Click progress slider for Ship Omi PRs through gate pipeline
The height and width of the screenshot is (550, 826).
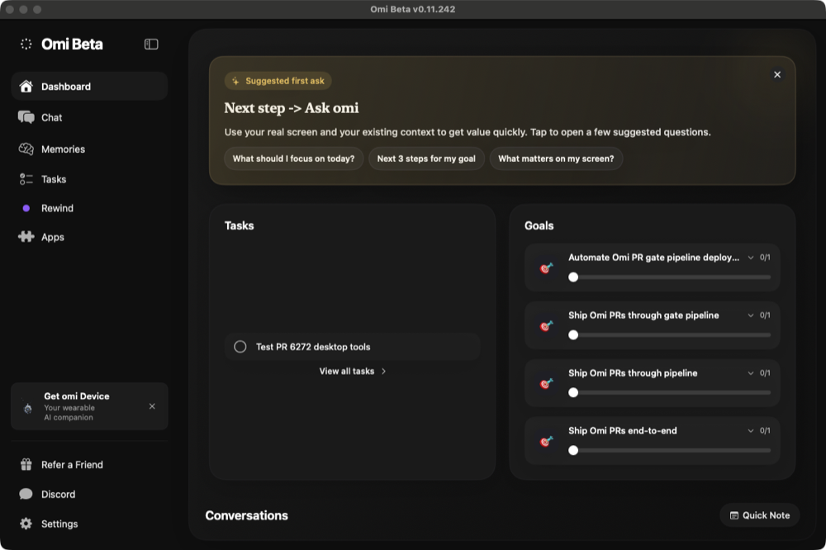coord(670,335)
